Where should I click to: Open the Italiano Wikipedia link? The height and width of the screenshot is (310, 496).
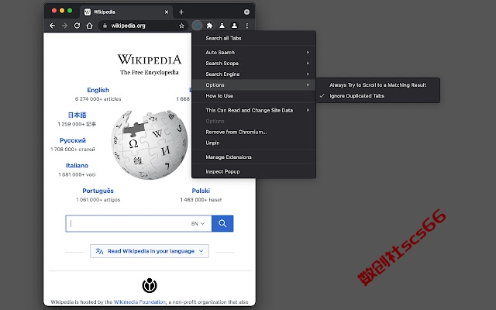click(77, 165)
